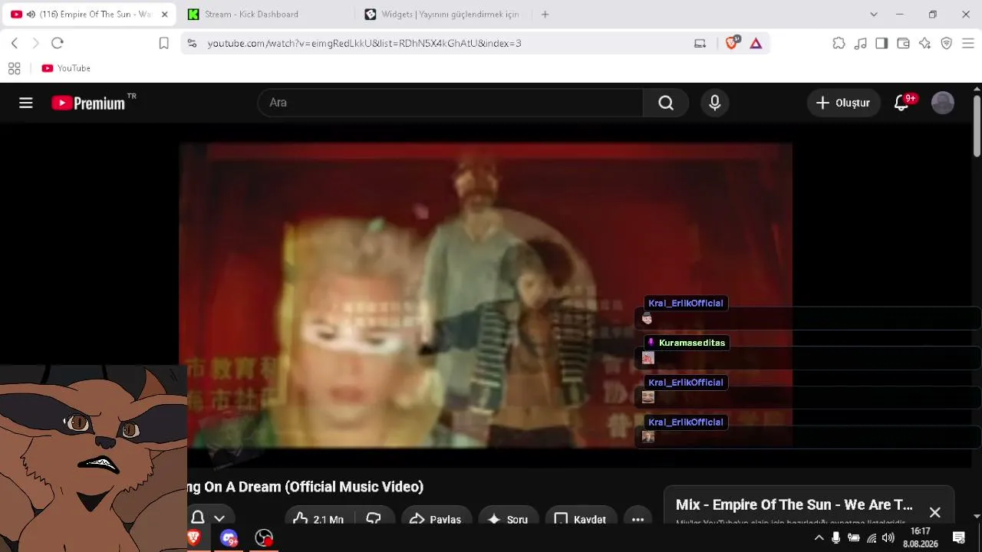Open Brave Shields panel

[x=733, y=43]
